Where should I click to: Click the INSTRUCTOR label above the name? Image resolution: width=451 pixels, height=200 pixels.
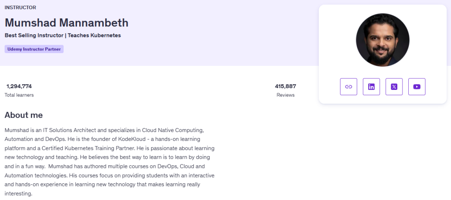20,7
